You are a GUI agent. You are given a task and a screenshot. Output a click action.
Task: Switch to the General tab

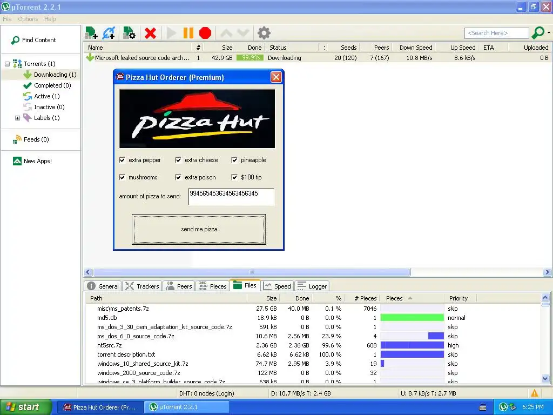coord(103,286)
